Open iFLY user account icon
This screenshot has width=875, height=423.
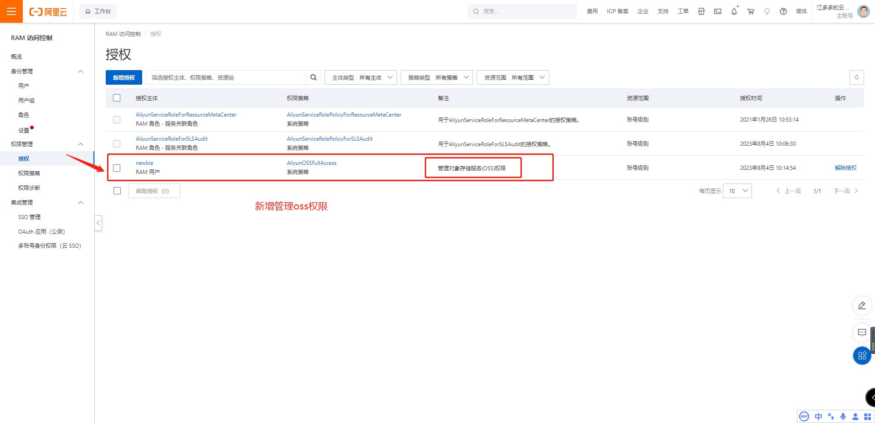855,417
